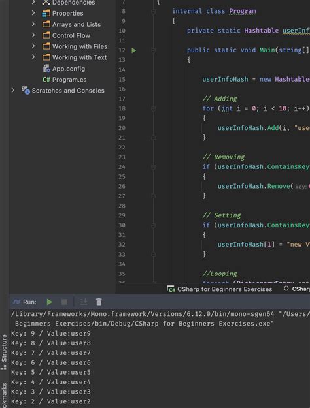Viewport: 310px width, 408px height.
Task: Collapse the Removing if block fold marker
Action: 153,167
